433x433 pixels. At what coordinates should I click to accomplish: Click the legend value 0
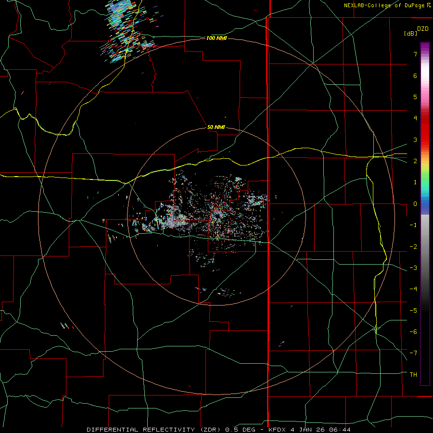coord(415,204)
